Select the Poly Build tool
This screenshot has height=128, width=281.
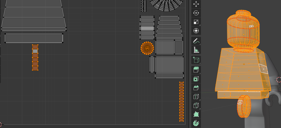point(196,114)
